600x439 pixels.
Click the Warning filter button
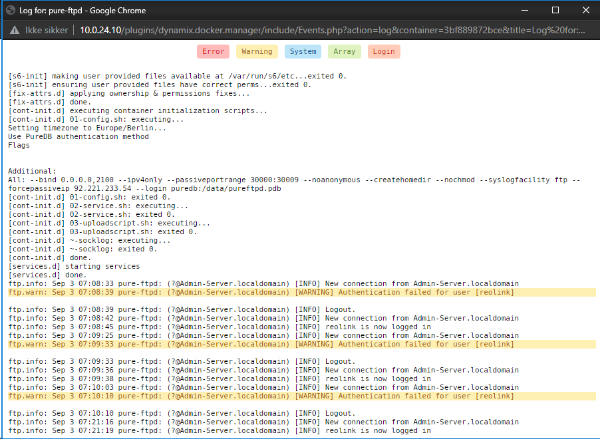point(257,52)
